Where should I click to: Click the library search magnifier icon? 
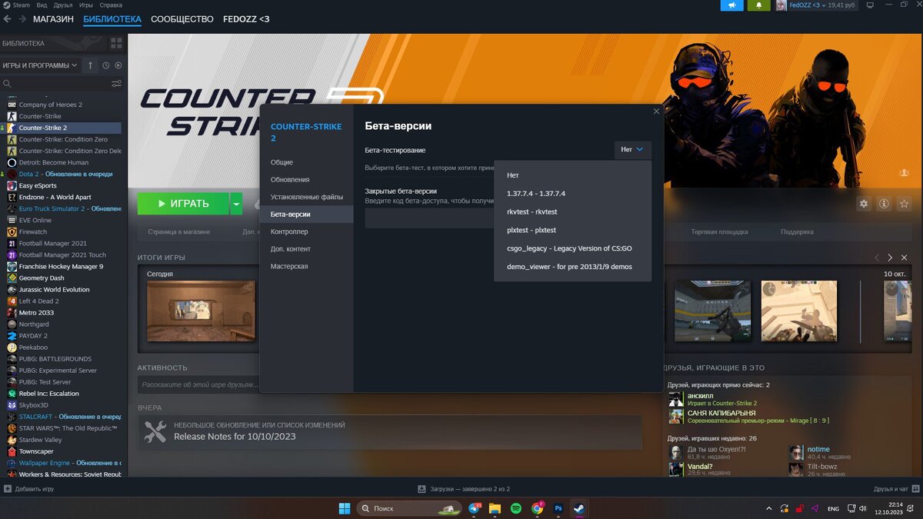[7, 83]
